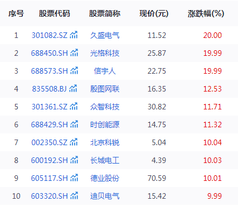Viewport: 238px width, 206px height.
Task: Open chart icon beside 605117.SH
Action: [74, 178]
